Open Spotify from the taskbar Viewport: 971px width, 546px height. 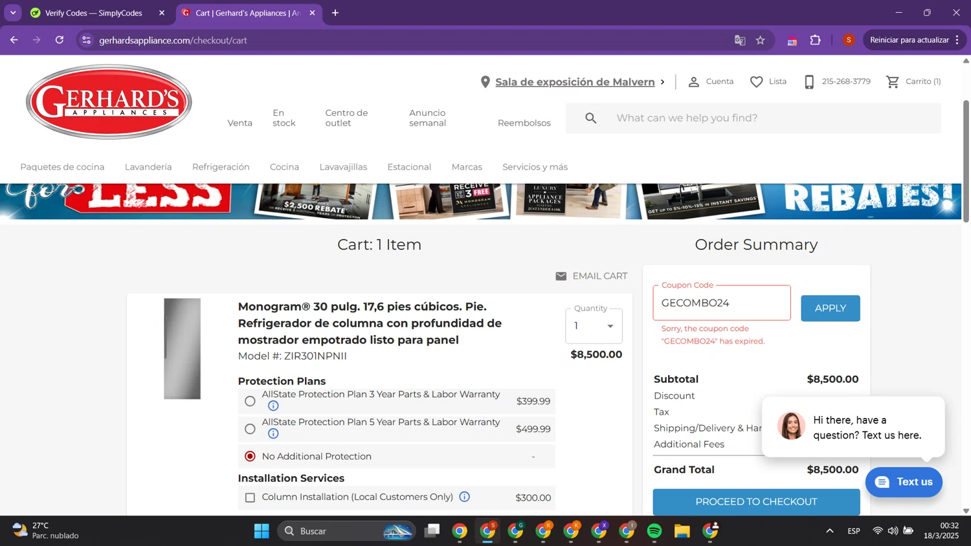[654, 531]
